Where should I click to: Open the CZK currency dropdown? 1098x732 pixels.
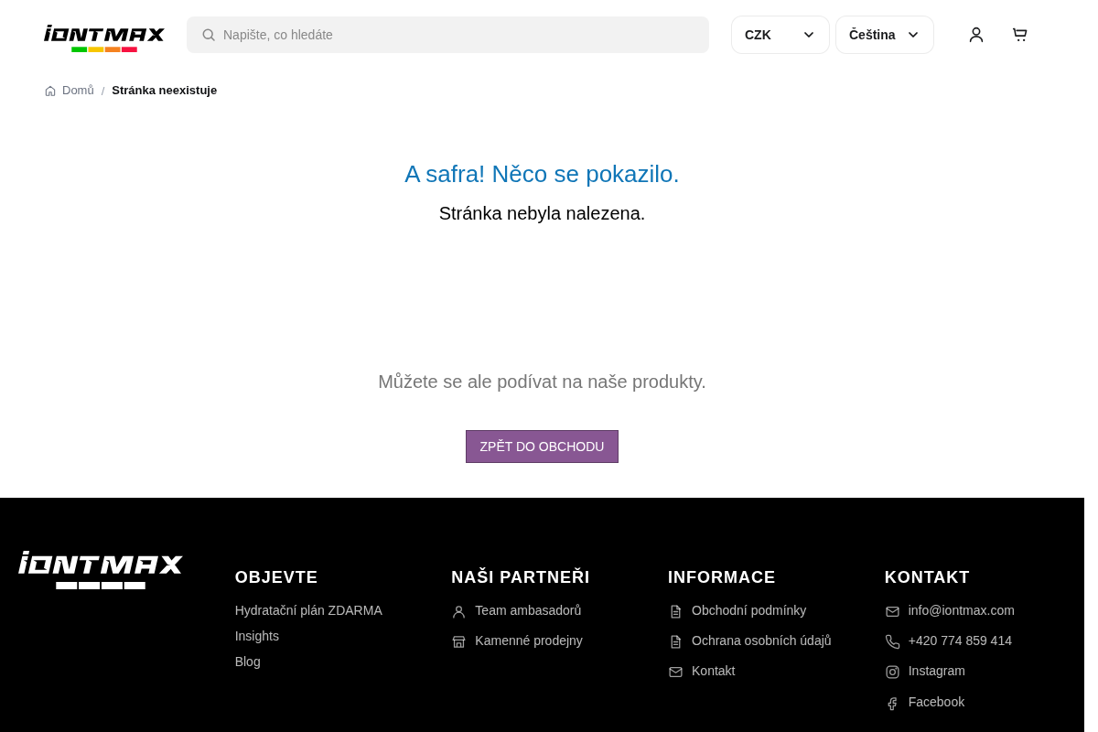[x=780, y=35]
